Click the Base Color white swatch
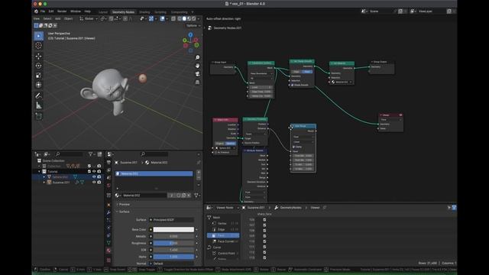489x275 pixels. pyautogui.click(x=173, y=229)
